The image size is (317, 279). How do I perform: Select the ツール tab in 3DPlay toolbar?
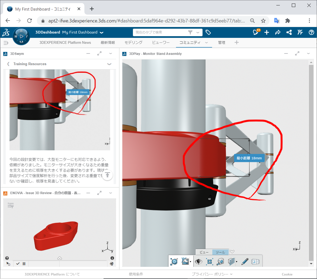[x=220, y=252]
